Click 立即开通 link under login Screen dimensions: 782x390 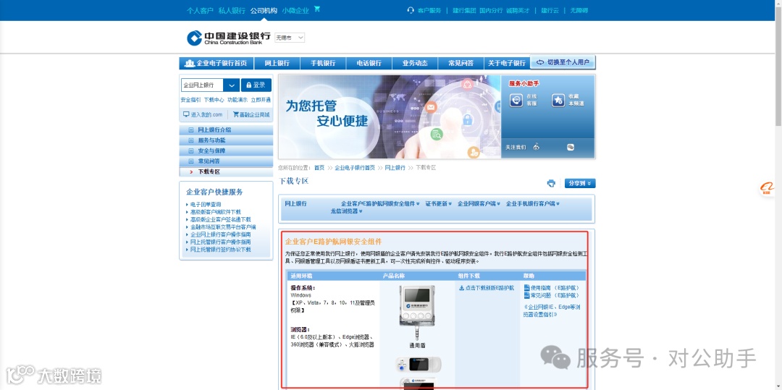261,100
